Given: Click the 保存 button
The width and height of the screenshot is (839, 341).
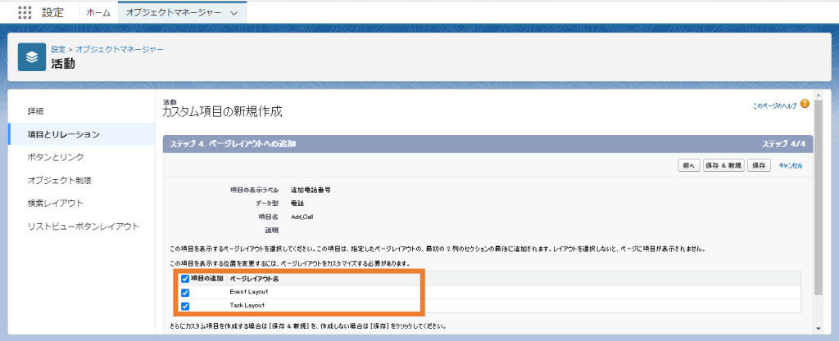Looking at the screenshot, I should pyautogui.click(x=760, y=165).
